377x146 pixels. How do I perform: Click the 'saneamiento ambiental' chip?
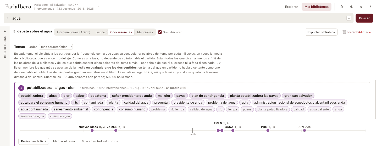pyautogui.click(x=71, y=109)
